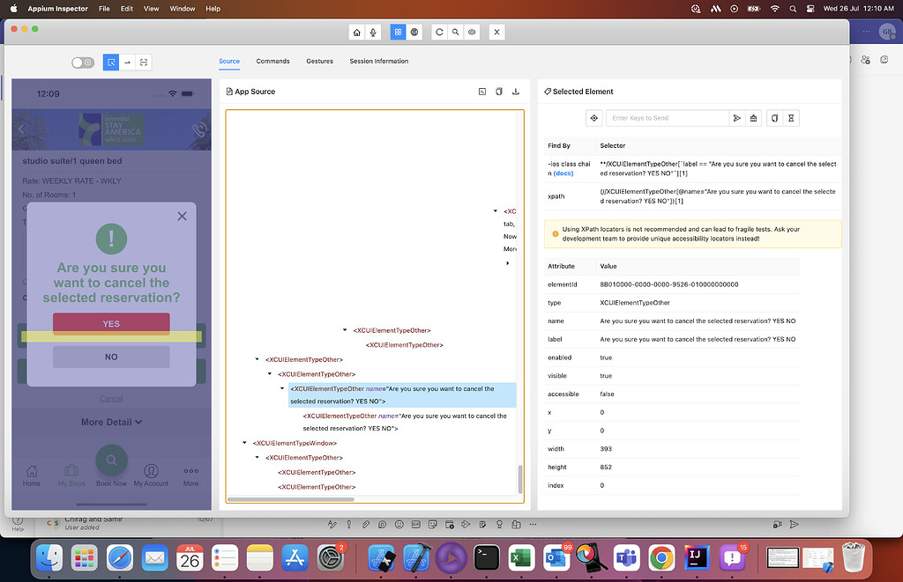Expand the More Detail dropdown

[111, 421]
